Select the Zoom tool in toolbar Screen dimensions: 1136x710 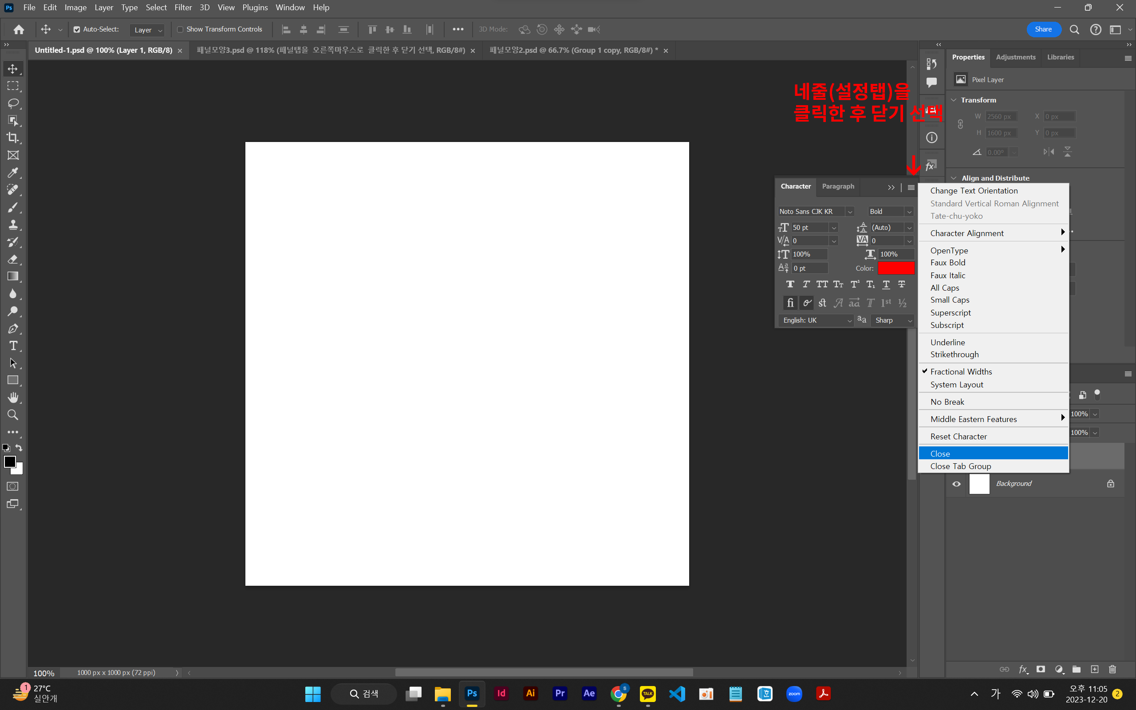pos(13,414)
